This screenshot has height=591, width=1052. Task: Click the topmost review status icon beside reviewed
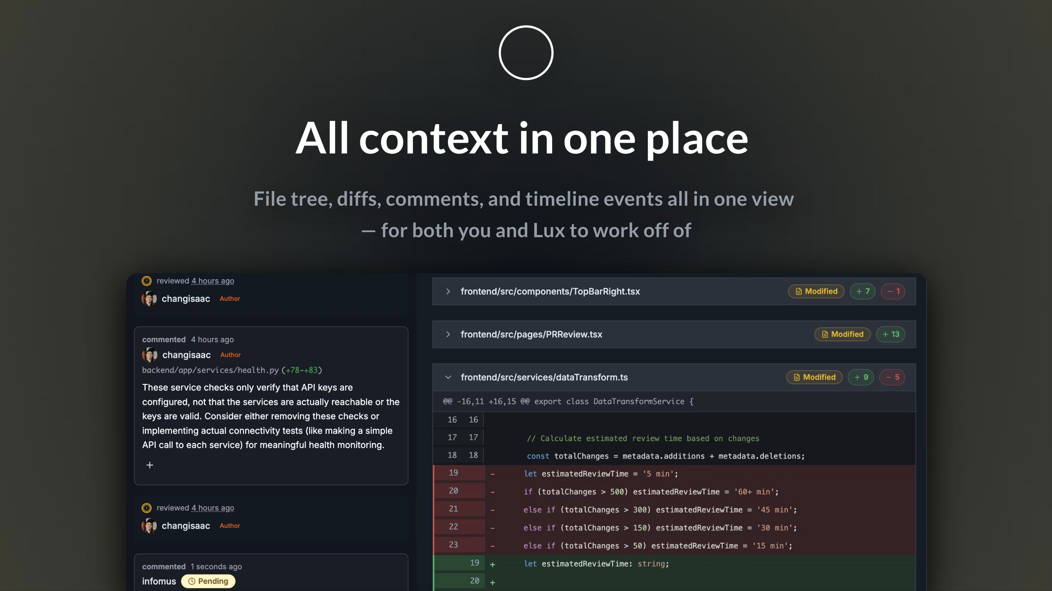(146, 281)
